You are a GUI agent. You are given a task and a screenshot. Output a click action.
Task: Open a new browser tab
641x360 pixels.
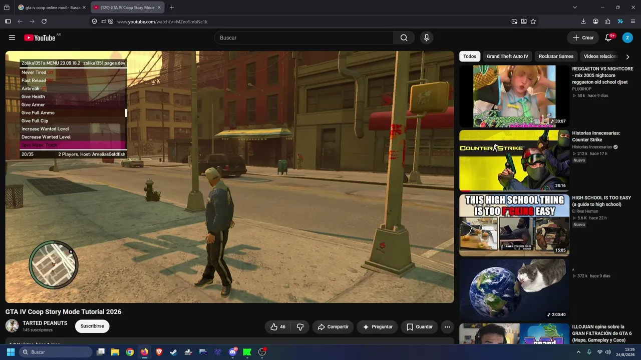pos(172,7)
